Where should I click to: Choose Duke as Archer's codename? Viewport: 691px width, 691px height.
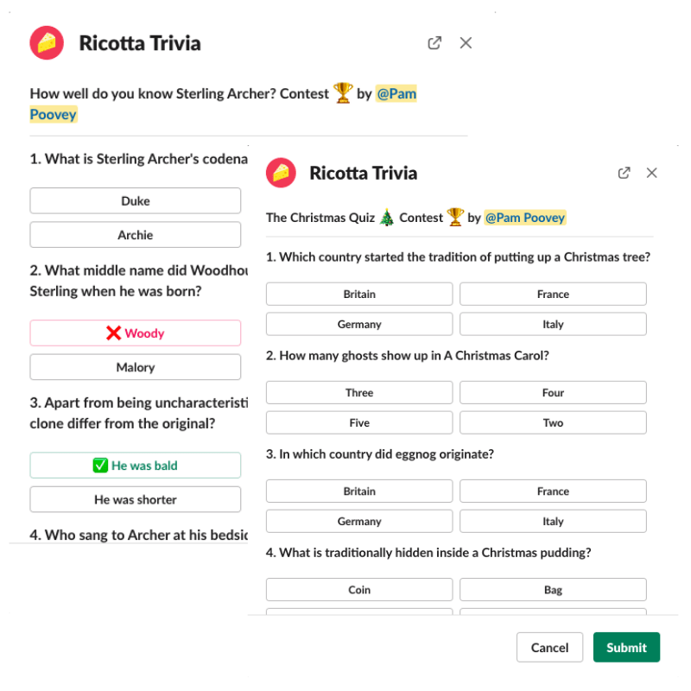click(x=136, y=201)
